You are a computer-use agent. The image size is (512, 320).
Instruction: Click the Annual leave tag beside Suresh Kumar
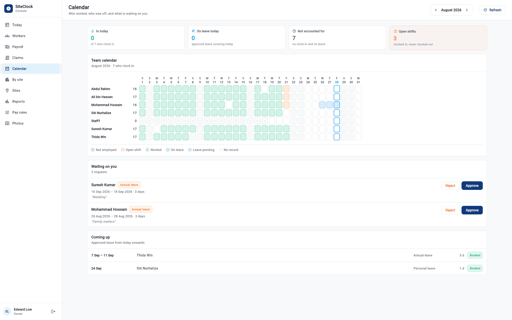[129, 185]
